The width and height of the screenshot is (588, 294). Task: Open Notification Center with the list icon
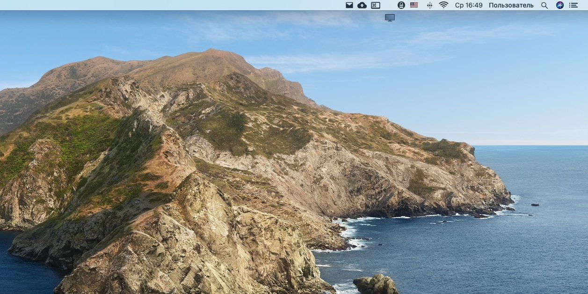tap(573, 5)
